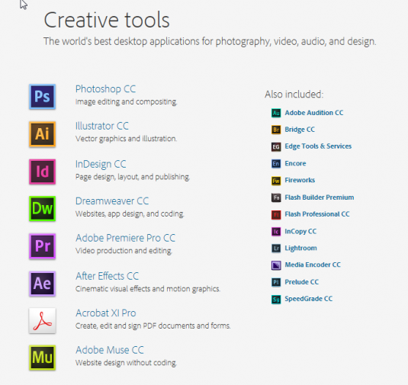Click the After Effects Ae icon

pos(43,284)
